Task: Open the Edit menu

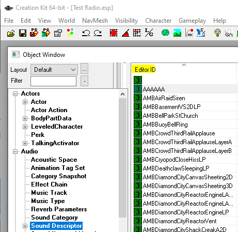Action: 26,21
